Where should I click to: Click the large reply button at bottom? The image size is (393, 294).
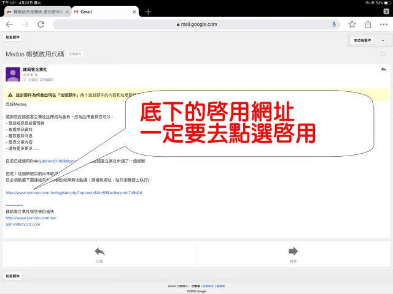pos(99,255)
